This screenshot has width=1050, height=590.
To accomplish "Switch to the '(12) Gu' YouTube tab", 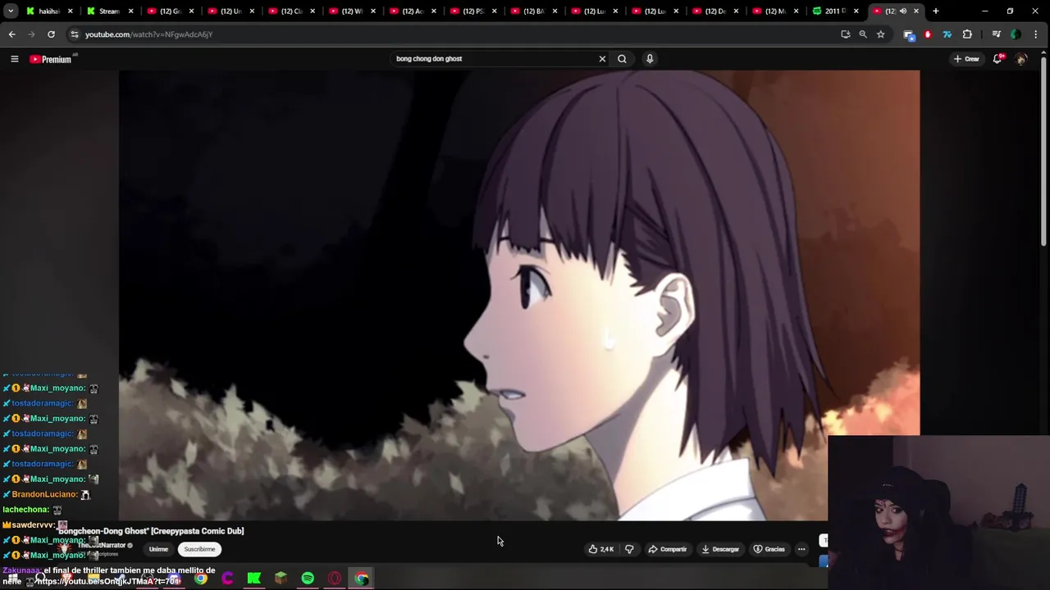I will (x=169, y=11).
